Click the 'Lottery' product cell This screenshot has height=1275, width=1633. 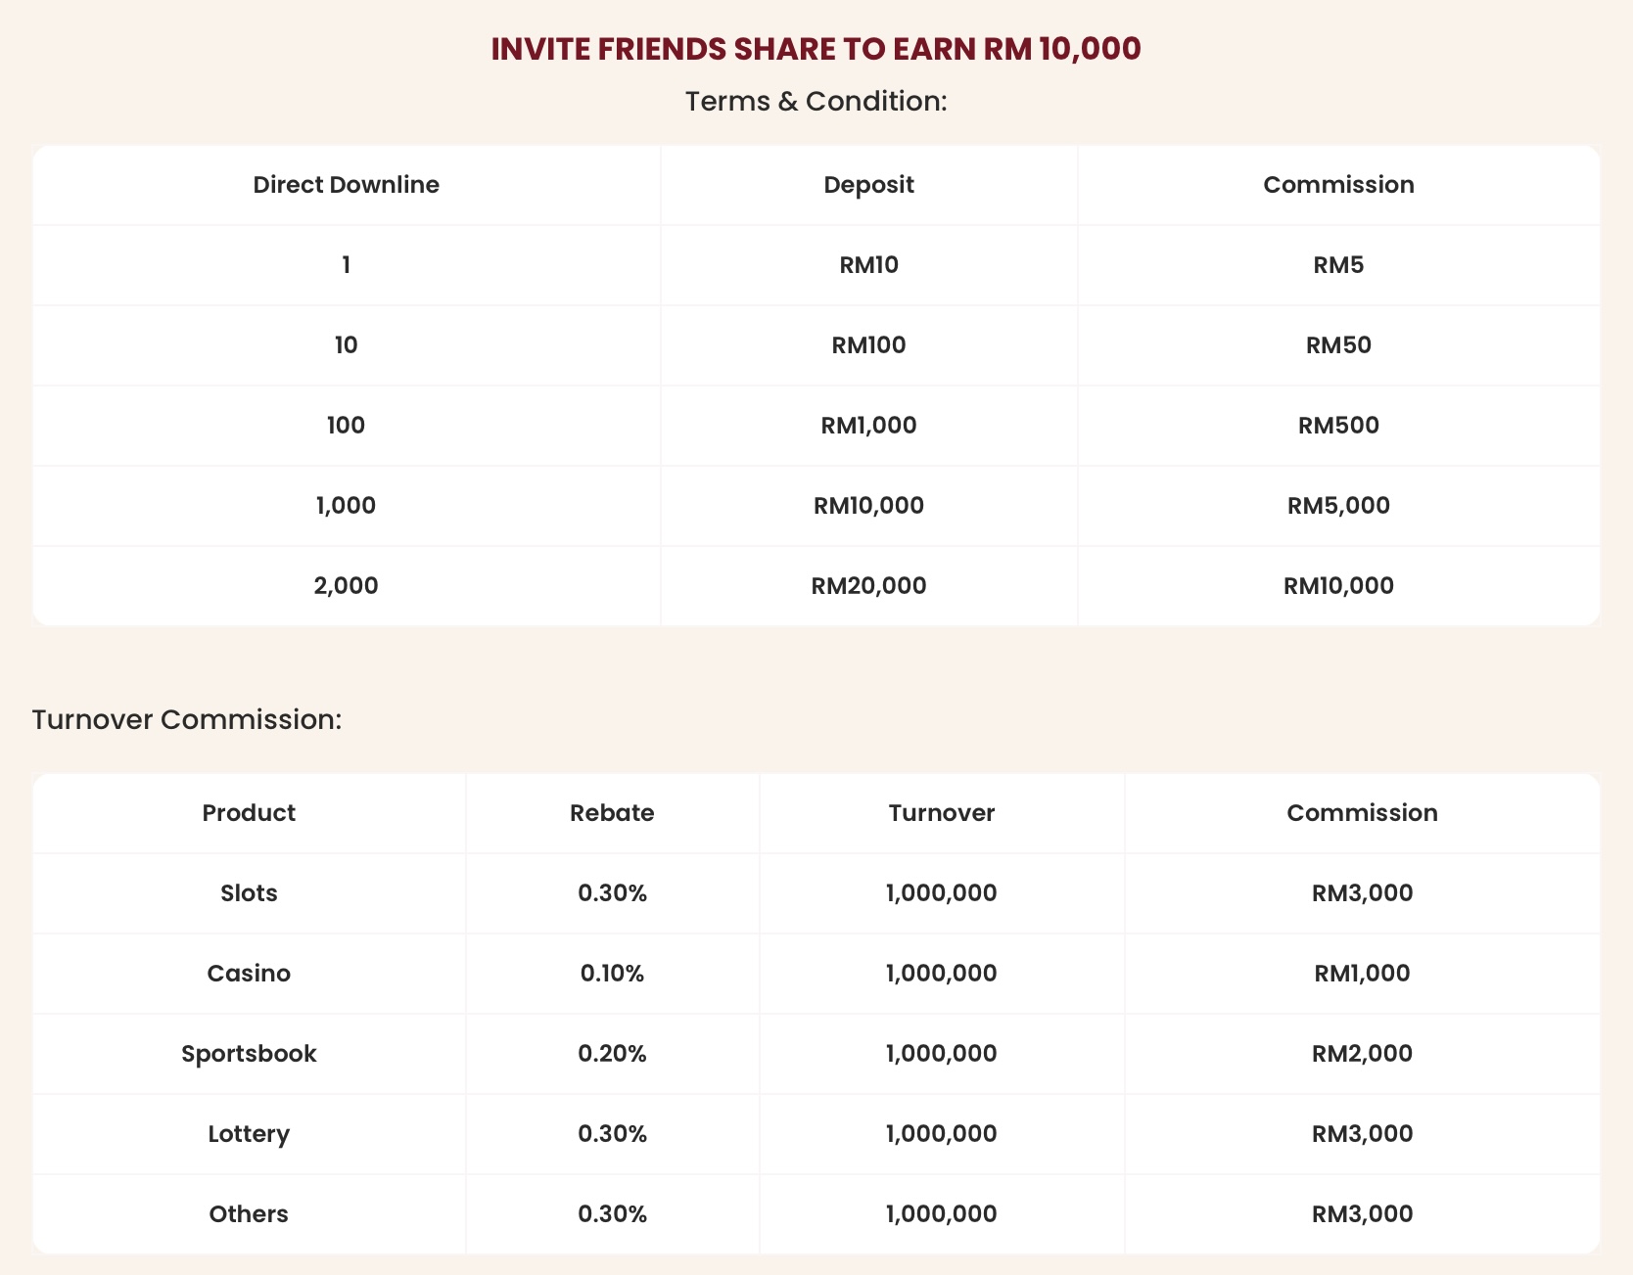point(249,1134)
